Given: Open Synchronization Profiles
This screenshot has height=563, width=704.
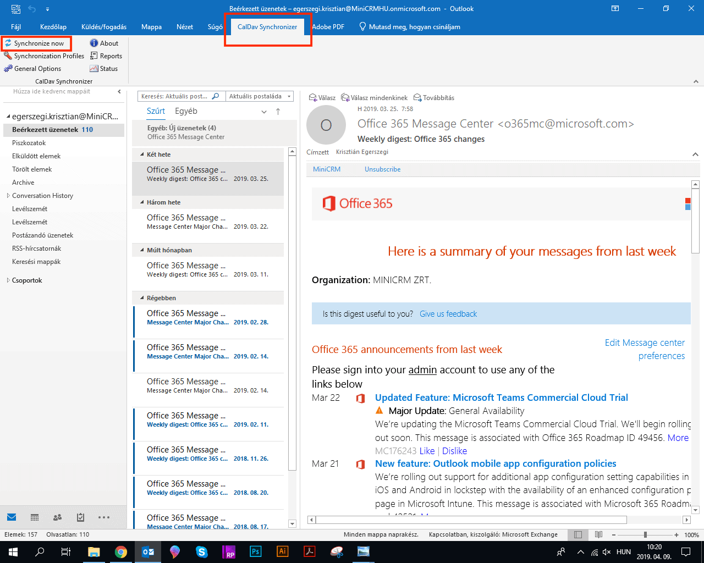Looking at the screenshot, I should (x=44, y=56).
